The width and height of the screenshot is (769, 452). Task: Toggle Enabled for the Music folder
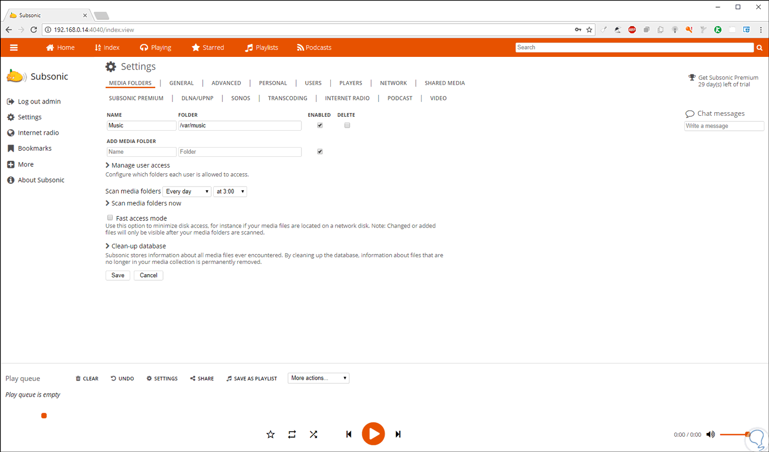(x=320, y=126)
